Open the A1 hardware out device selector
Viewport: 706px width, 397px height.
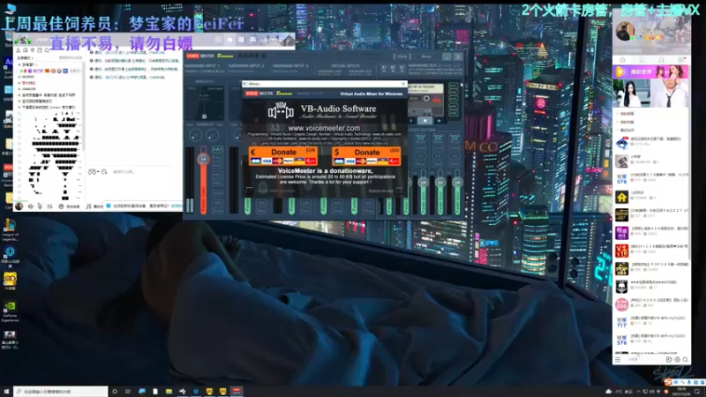coord(384,68)
